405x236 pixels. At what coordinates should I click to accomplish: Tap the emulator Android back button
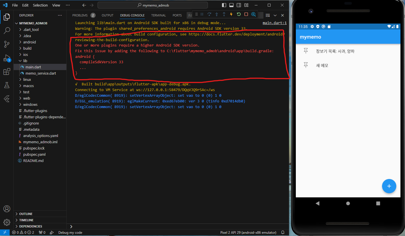point(317,203)
